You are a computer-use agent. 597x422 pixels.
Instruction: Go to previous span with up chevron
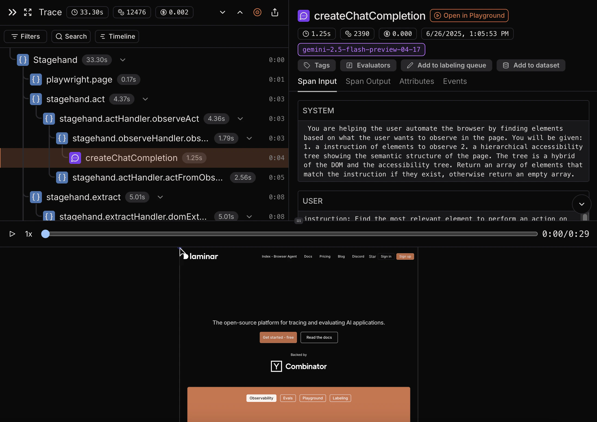click(x=240, y=12)
